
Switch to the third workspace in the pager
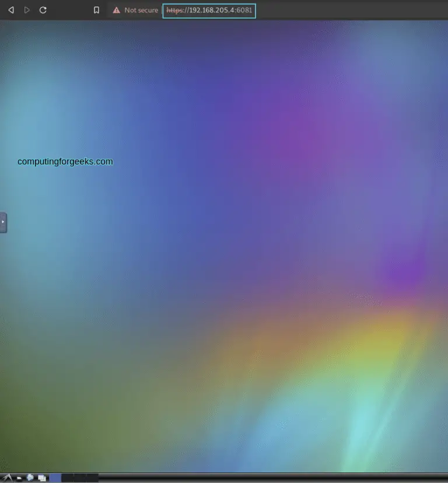click(79, 478)
